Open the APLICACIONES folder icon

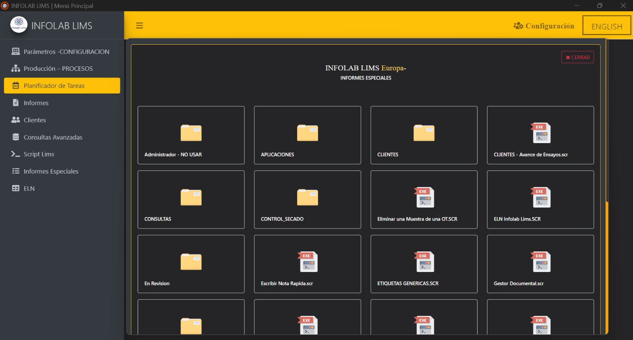(x=307, y=133)
